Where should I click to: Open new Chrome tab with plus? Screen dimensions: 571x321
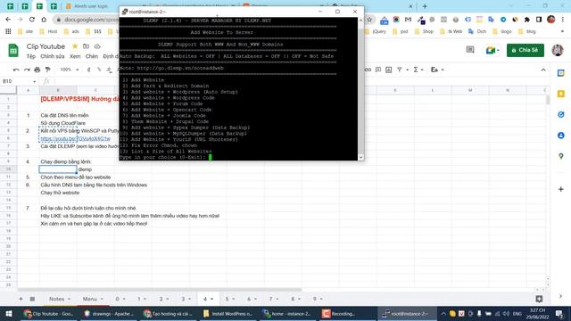click(x=425, y=6)
